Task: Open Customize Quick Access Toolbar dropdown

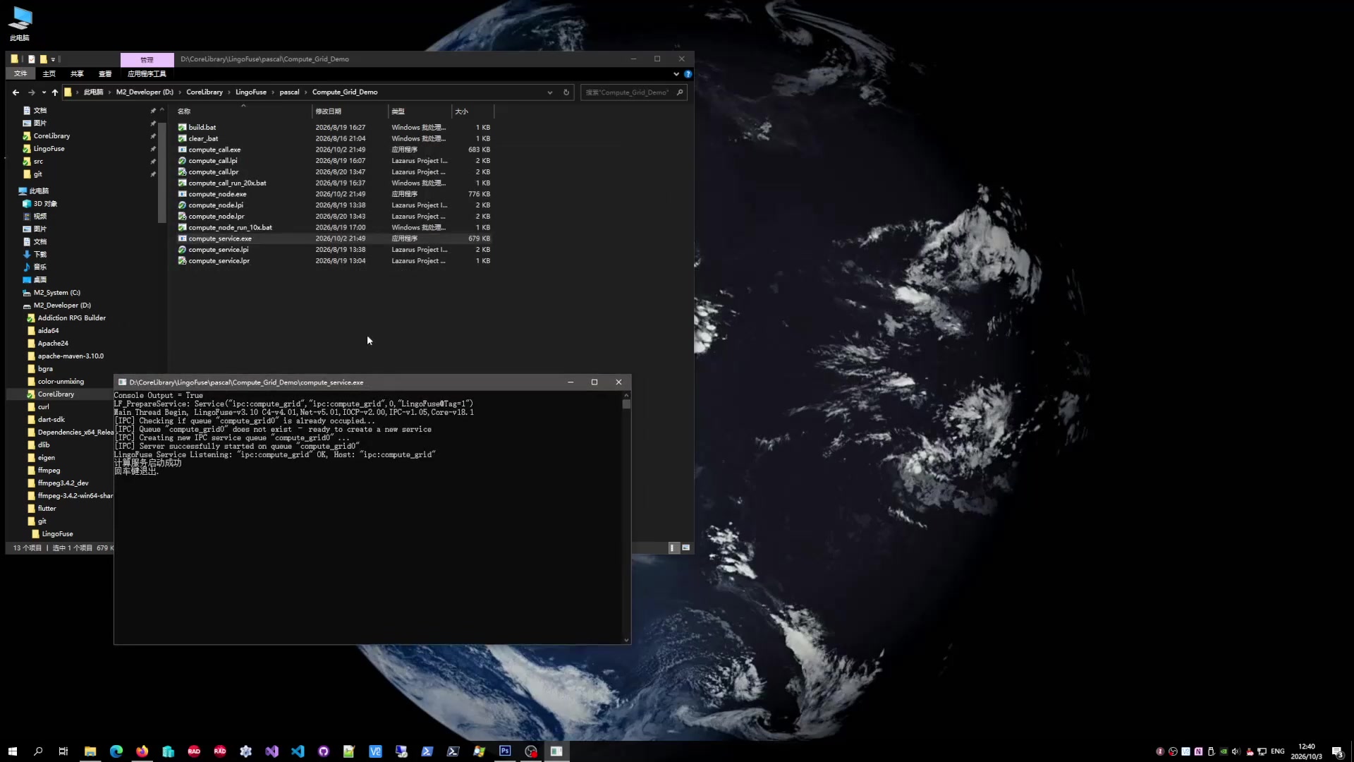Action: pos(53,59)
